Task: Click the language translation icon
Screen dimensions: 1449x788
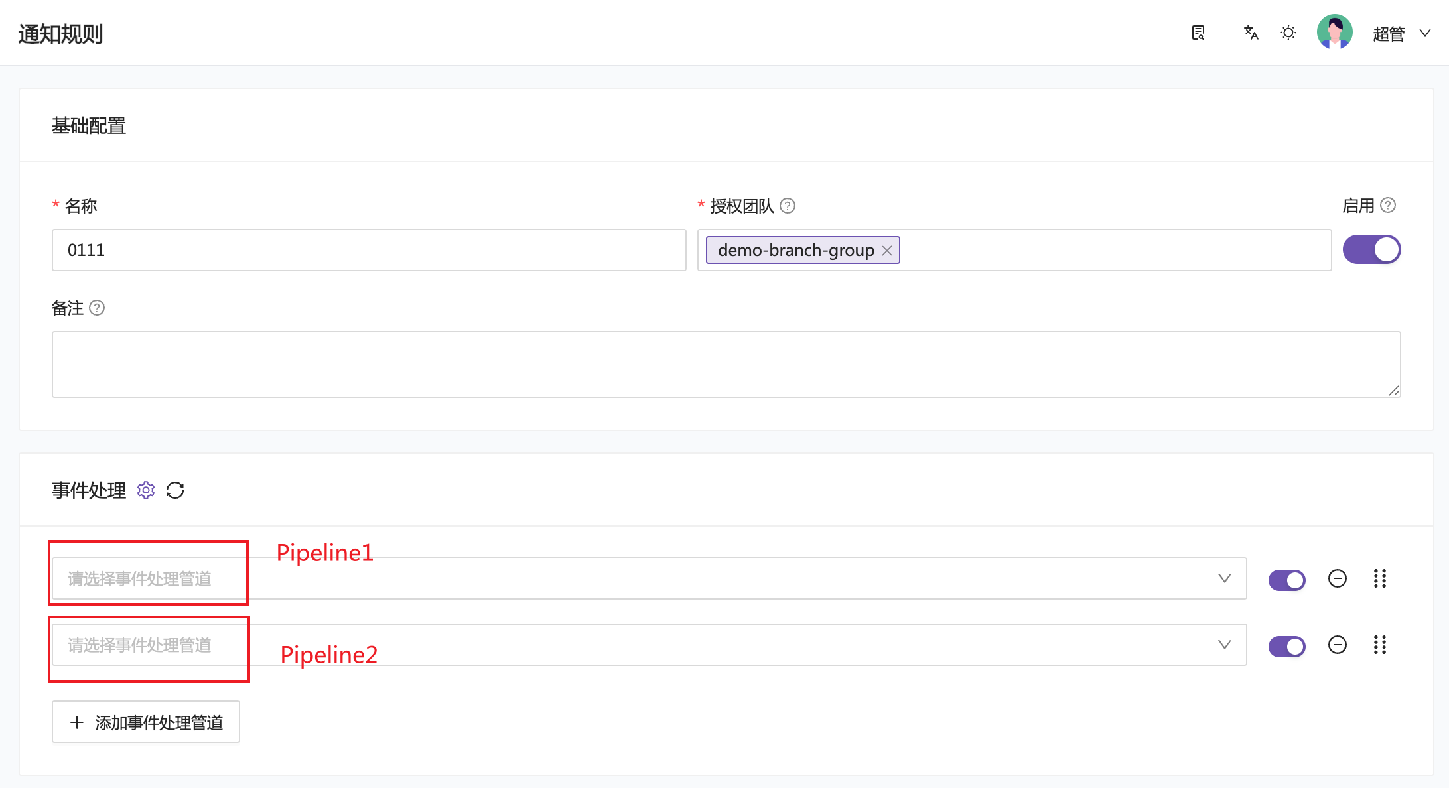Action: [x=1251, y=33]
